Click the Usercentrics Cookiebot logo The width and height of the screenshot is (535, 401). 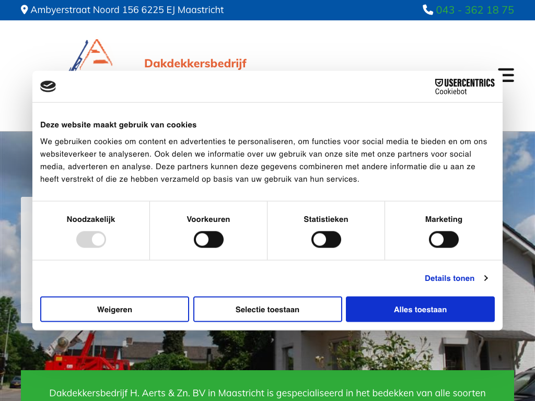click(x=464, y=87)
